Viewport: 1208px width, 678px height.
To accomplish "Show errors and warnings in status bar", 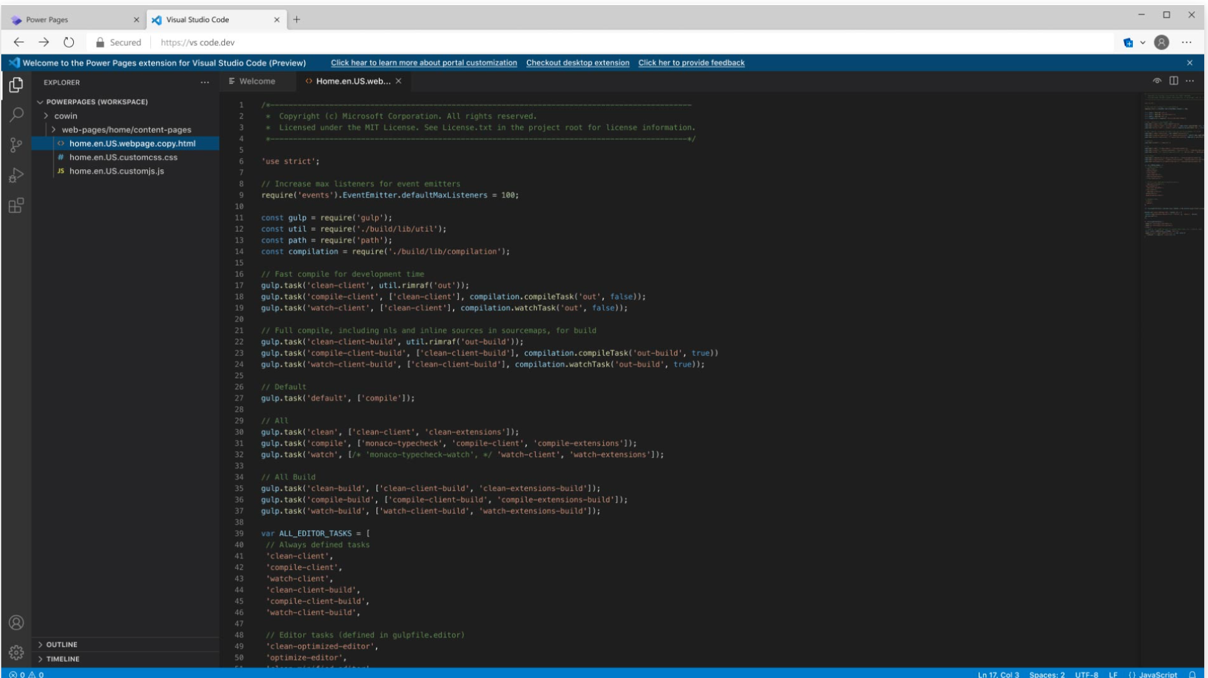I will 26,674.
